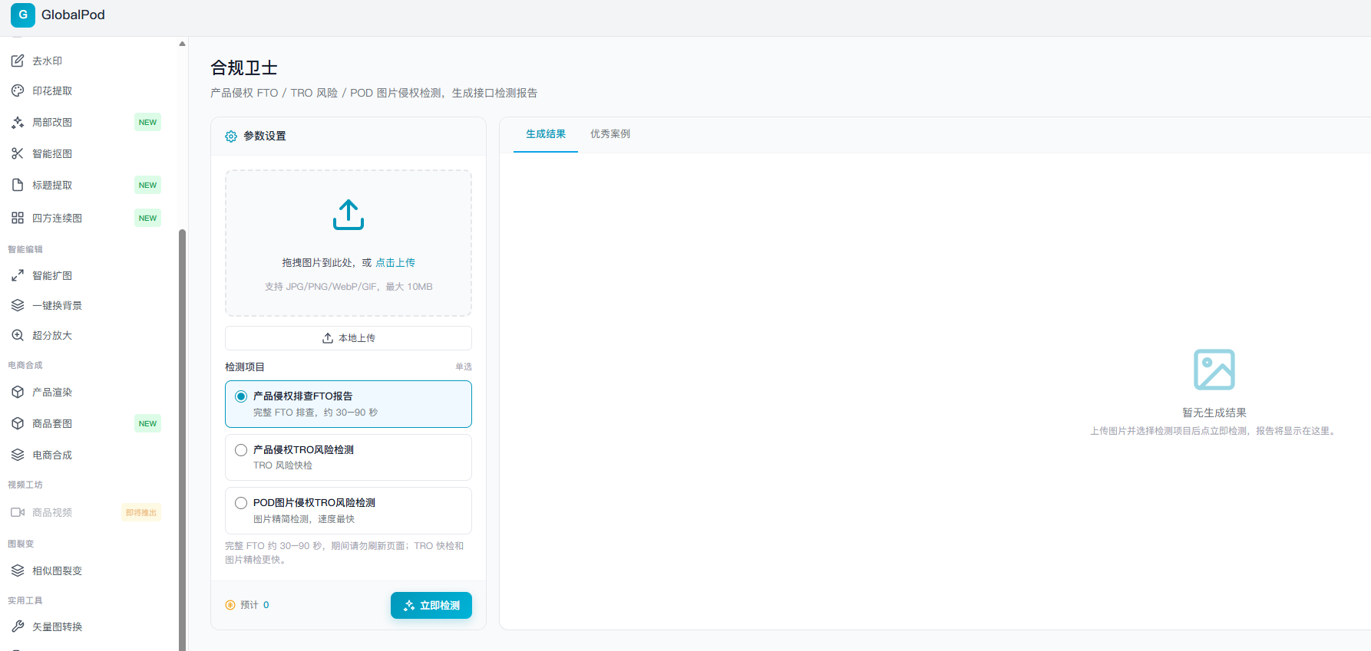
Task: Switch to the 生成结果 tab
Action: (x=546, y=134)
